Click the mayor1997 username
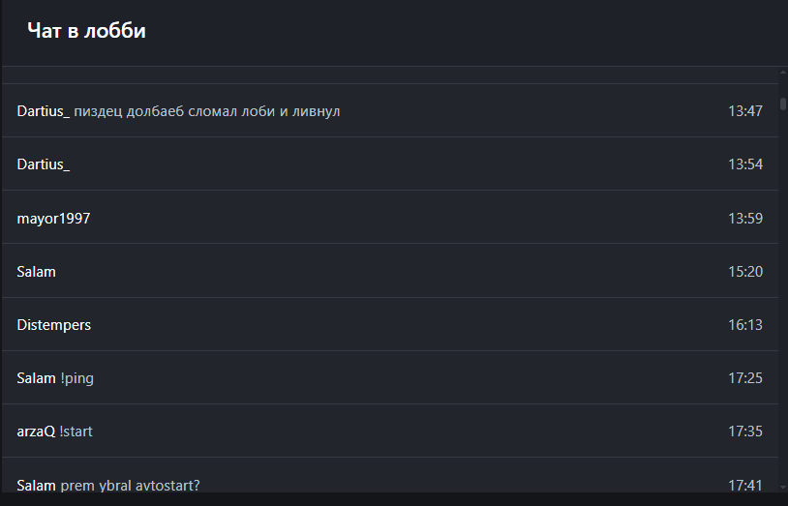 point(53,219)
